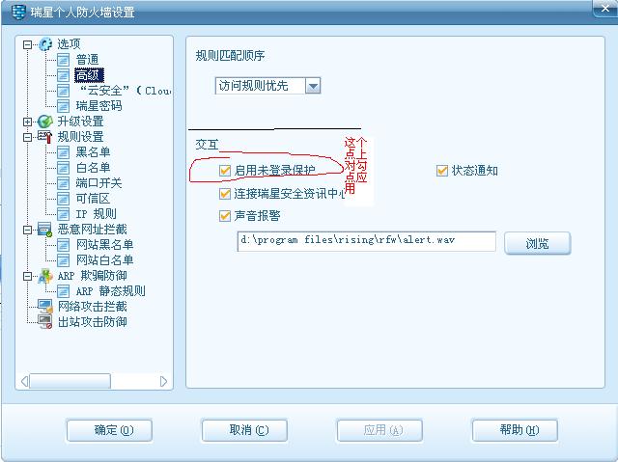Viewport: 618px width, 462px height.
Task: Click the ARP 欺骗防御 icon
Action: [x=45, y=276]
